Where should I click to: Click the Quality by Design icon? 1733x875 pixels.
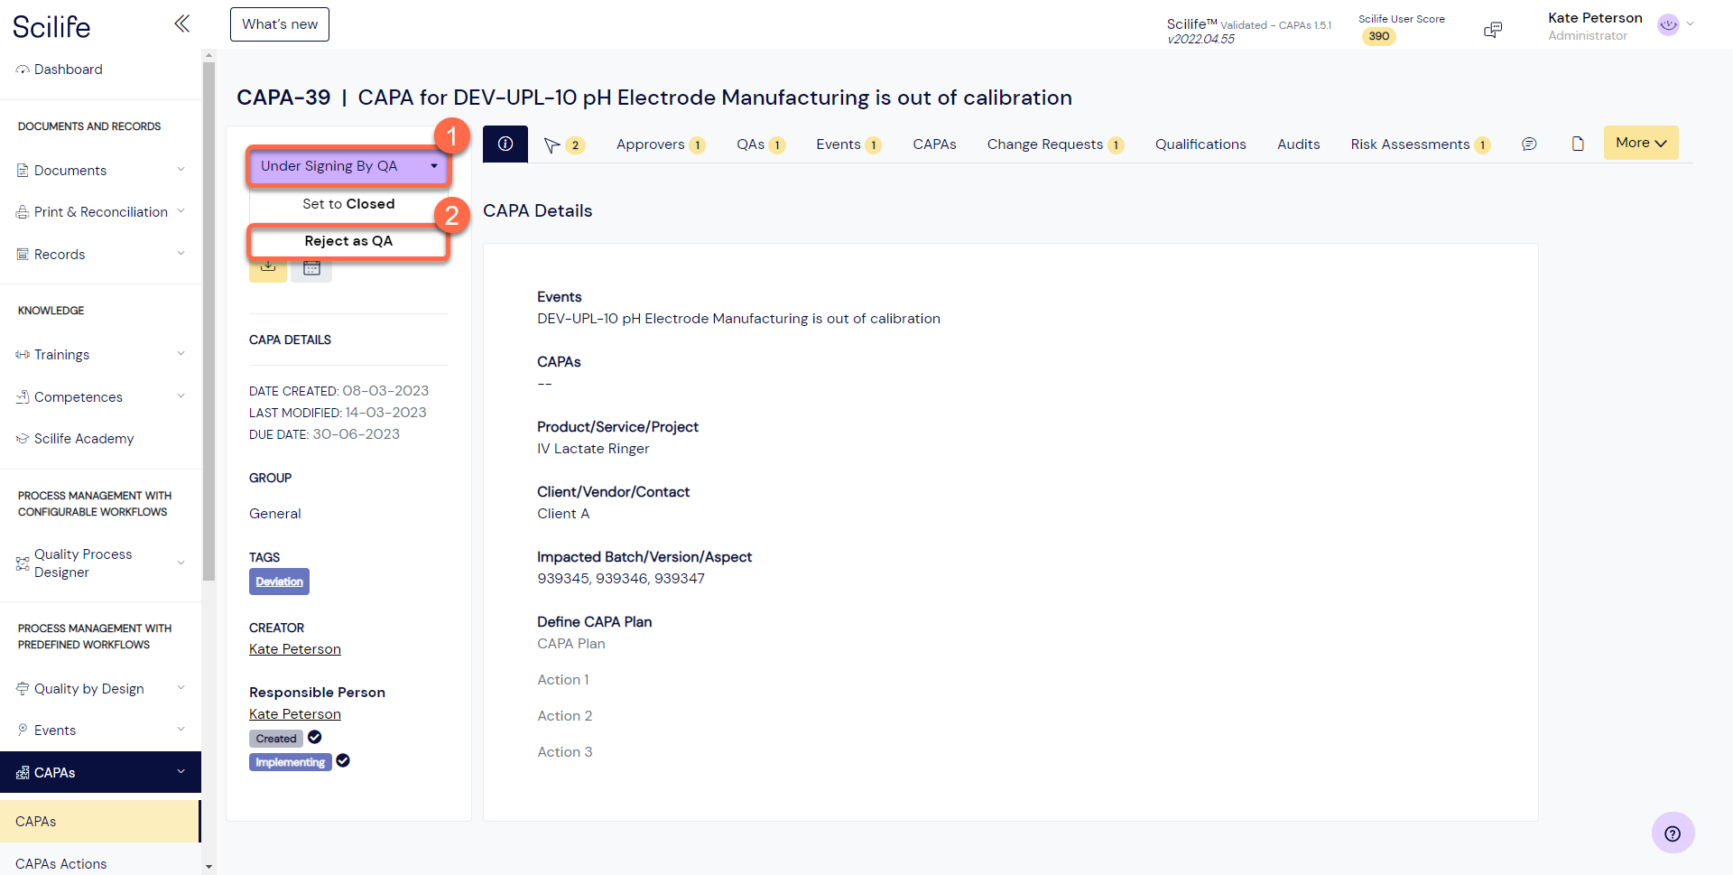(x=23, y=689)
